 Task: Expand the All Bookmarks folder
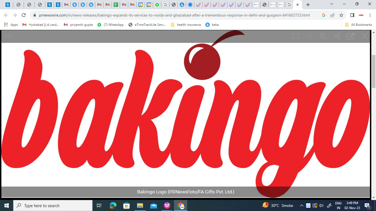click(x=358, y=25)
